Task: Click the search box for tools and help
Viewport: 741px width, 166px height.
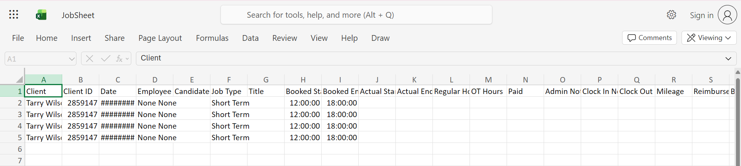Action: [356, 15]
